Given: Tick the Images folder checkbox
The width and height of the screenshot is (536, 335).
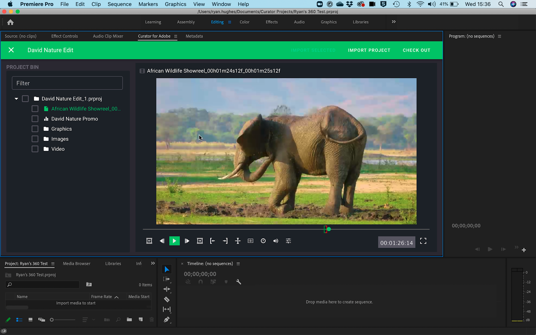Looking at the screenshot, I should click(35, 139).
